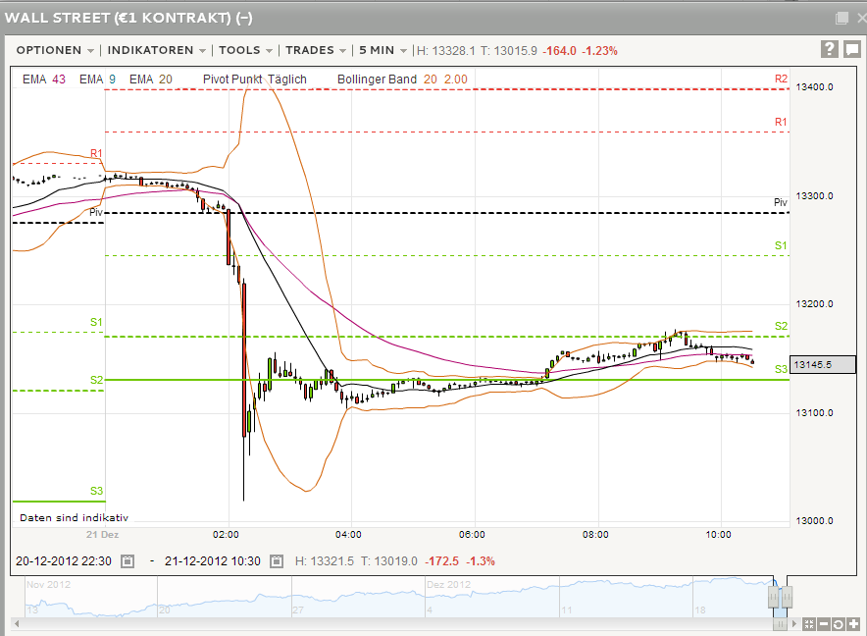Click the navigator horizontal scrollbar thumb
Screen dimensions: 867x636
pos(780,624)
